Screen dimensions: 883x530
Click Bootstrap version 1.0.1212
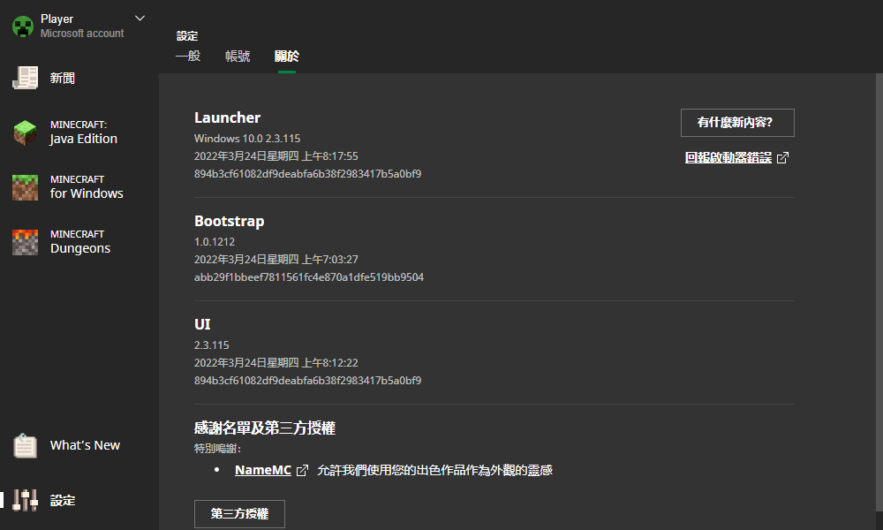[x=215, y=242]
